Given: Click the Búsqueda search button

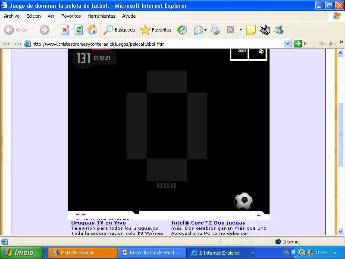Looking at the screenshot, I should tap(119, 30).
